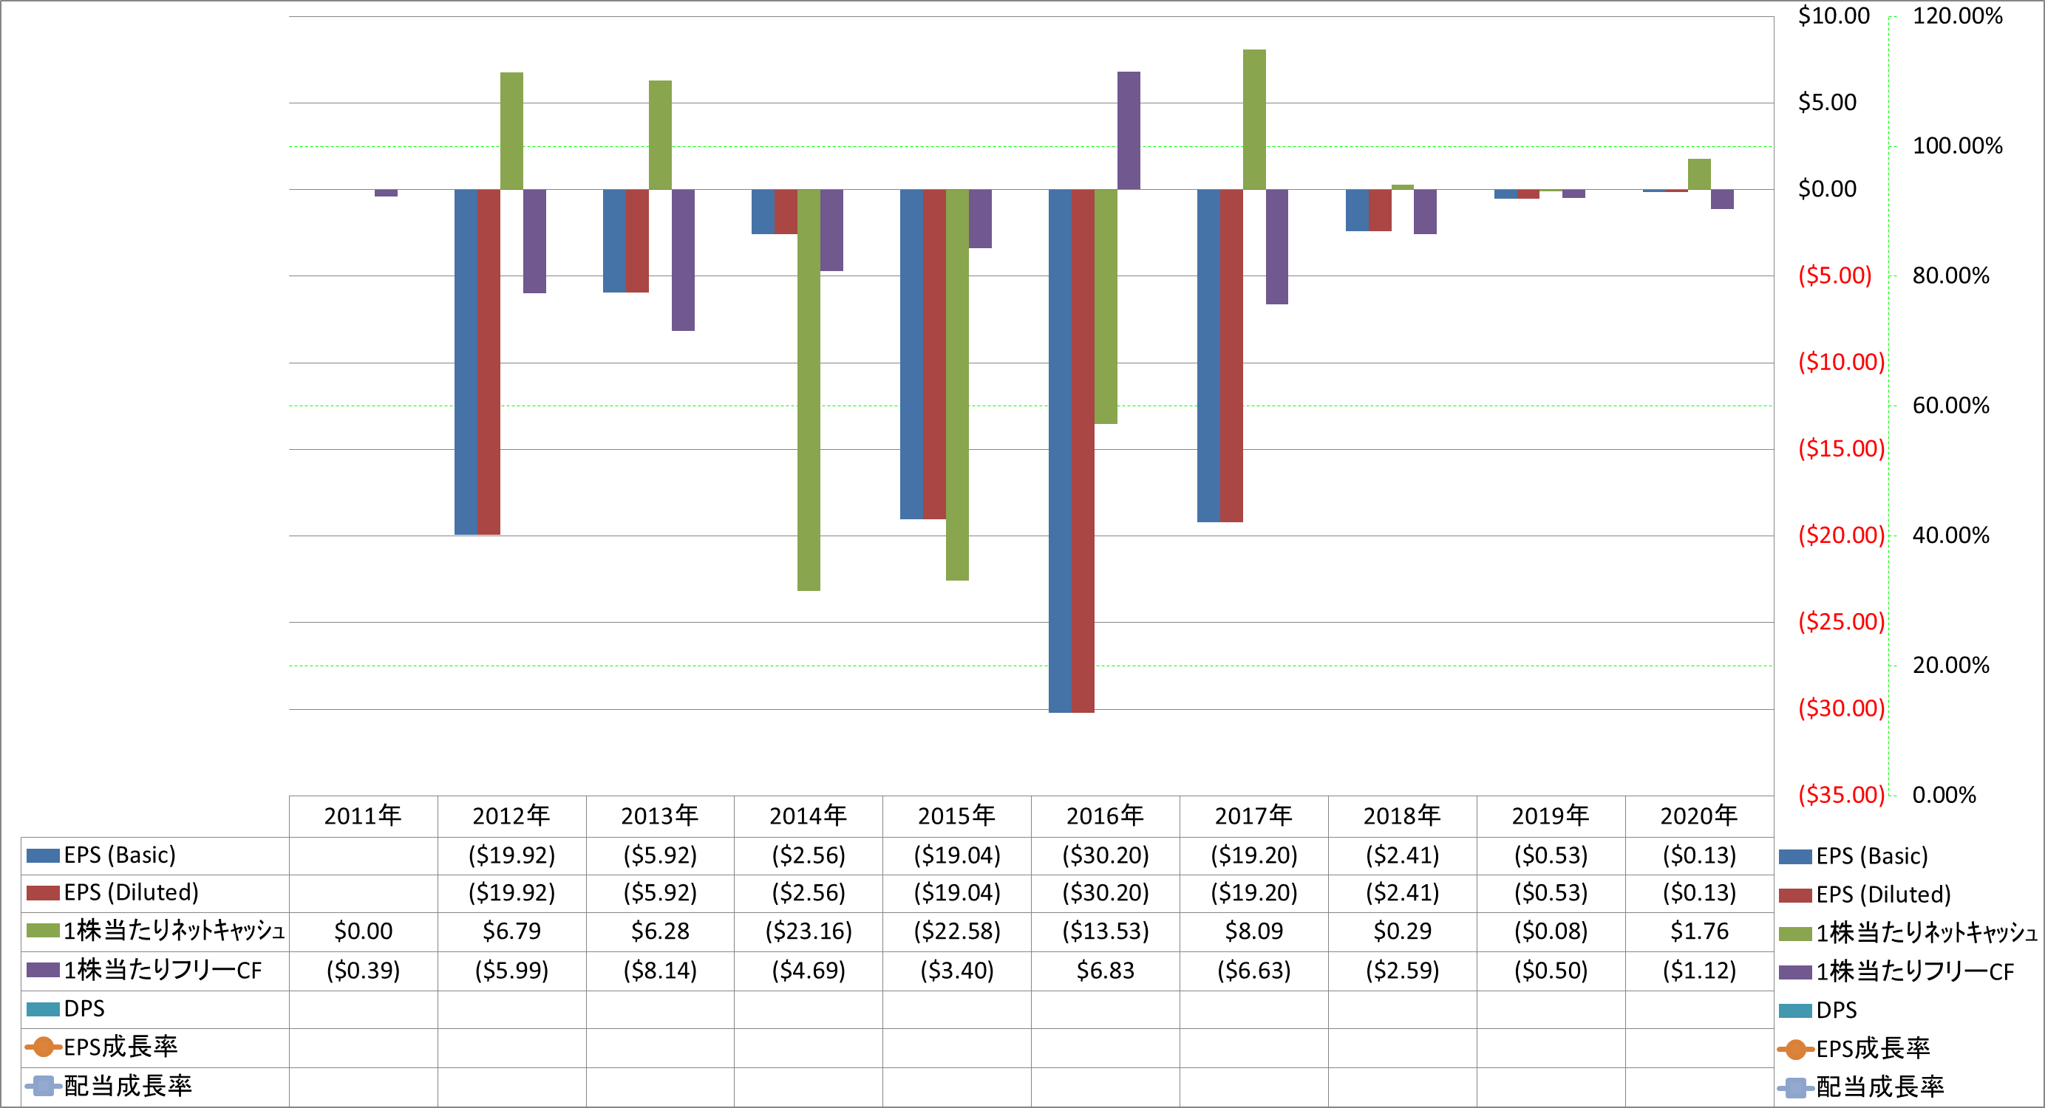Select the 2020年 column header
The image size is (2045, 1108).
tap(1699, 816)
